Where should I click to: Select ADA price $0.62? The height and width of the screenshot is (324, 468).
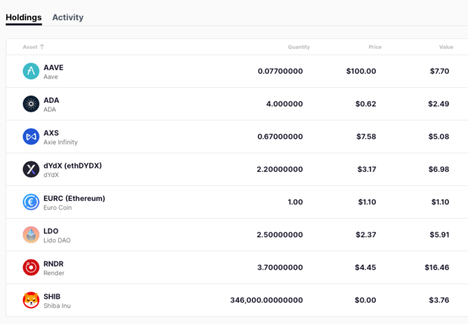pos(365,104)
